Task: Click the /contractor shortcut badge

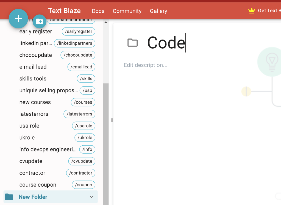Action: [81, 173]
